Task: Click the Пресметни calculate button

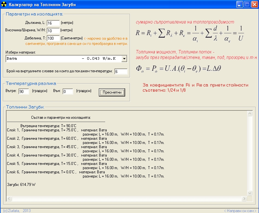Action: click(x=112, y=92)
